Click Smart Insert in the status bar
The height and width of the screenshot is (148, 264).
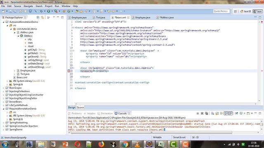179,137
